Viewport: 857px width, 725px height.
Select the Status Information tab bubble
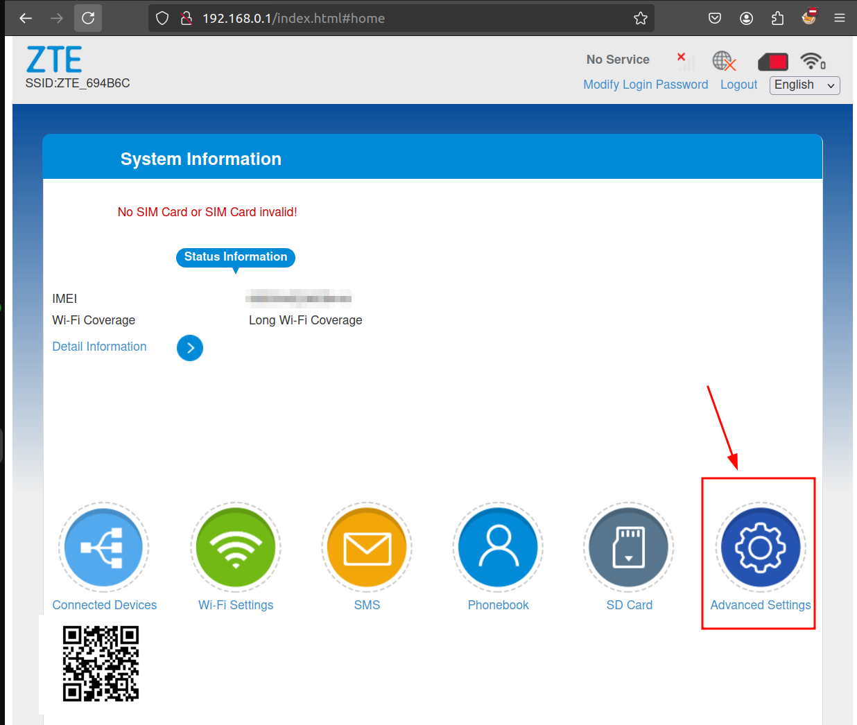point(235,257)
